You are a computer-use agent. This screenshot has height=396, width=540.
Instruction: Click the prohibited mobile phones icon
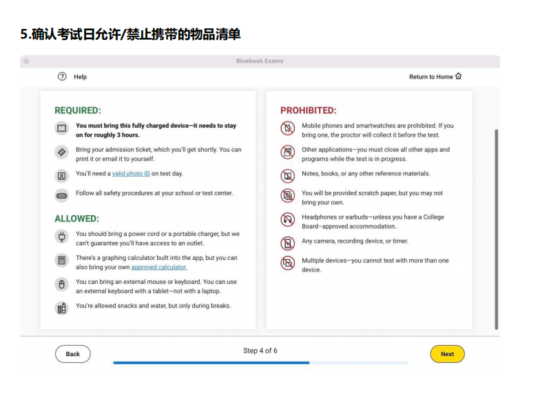[x=288, y=128]
